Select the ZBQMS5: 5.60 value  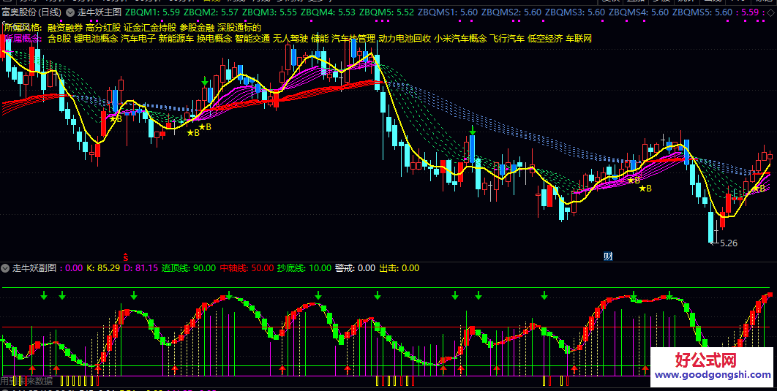click(704, 12)
